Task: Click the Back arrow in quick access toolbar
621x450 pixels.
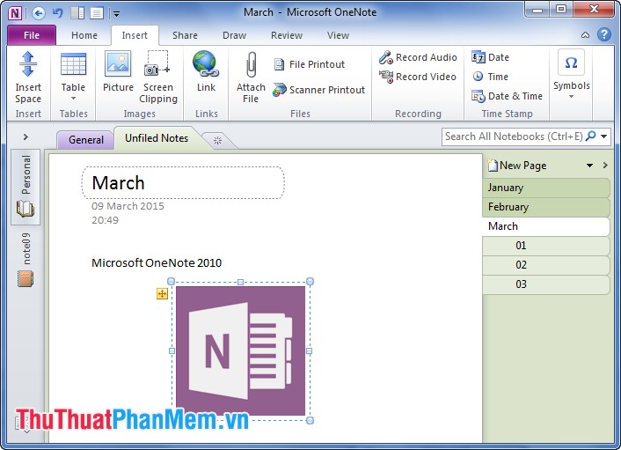Action: 39,13
